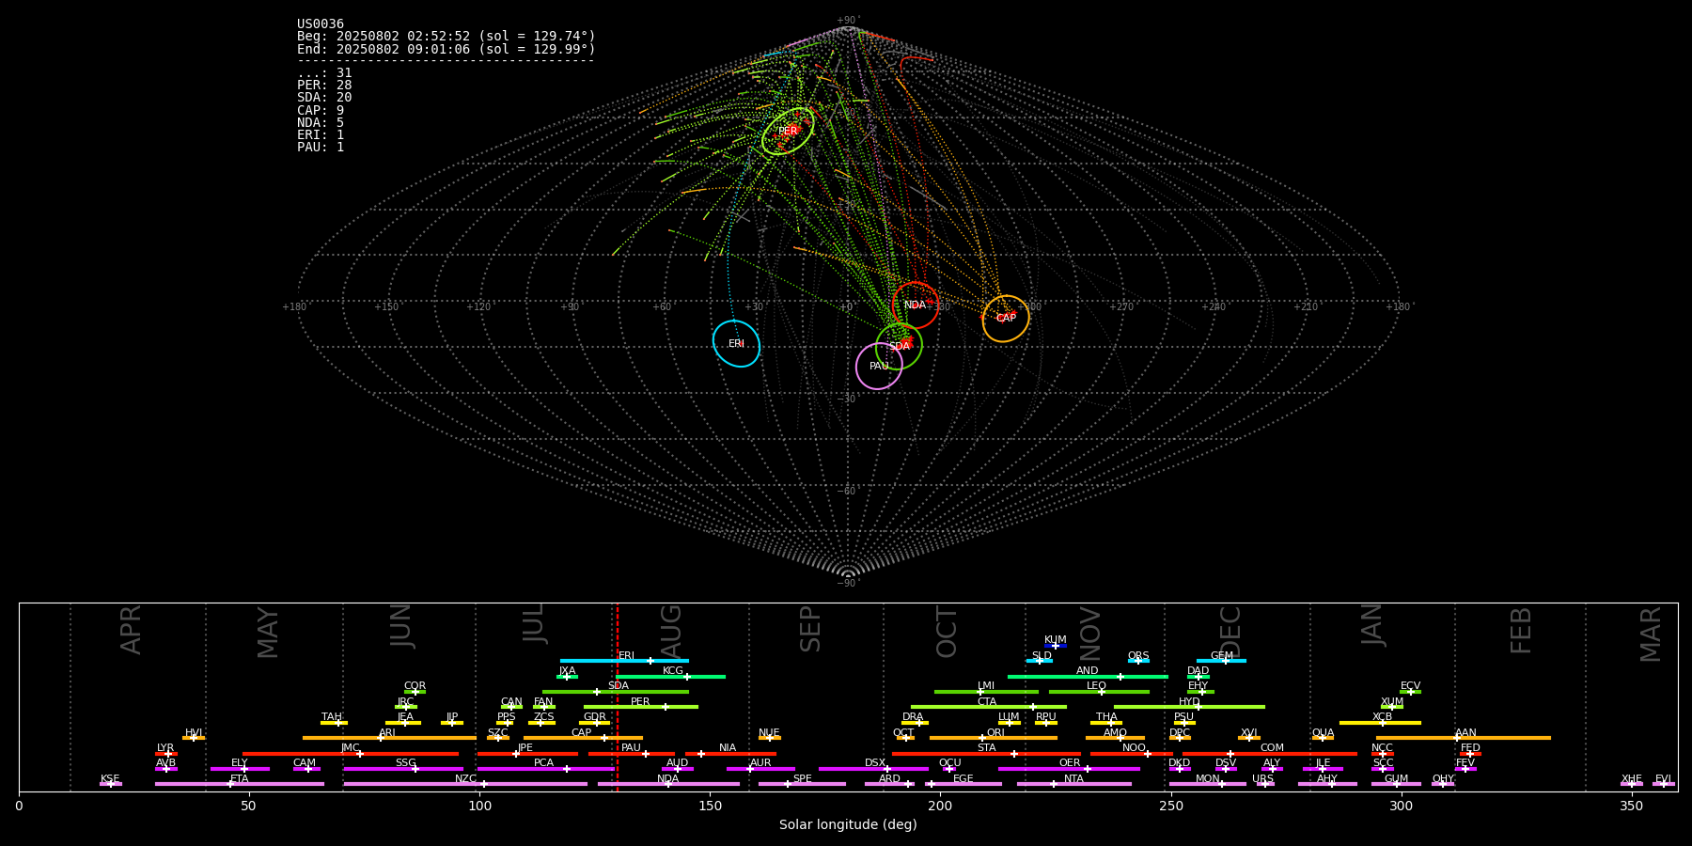This screenshot has height=846, width=1692.
Task: Select the QUA shower bar in January
Action: [x=1323, y=738]
